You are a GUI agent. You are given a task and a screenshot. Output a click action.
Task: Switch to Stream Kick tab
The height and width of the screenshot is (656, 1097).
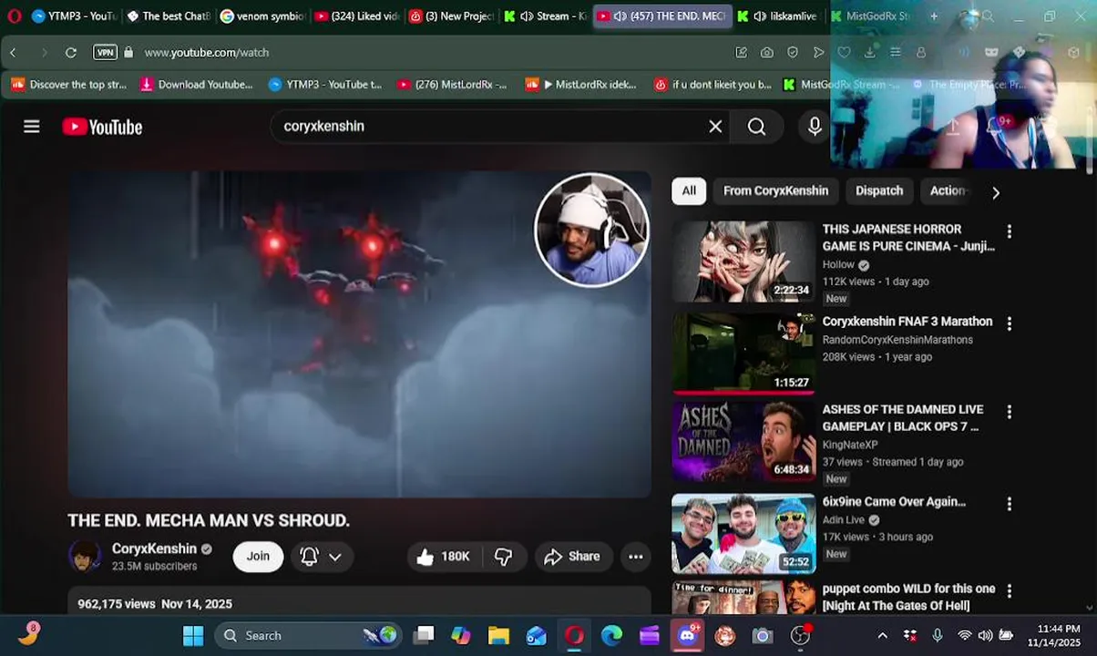[x=545, y=15]
